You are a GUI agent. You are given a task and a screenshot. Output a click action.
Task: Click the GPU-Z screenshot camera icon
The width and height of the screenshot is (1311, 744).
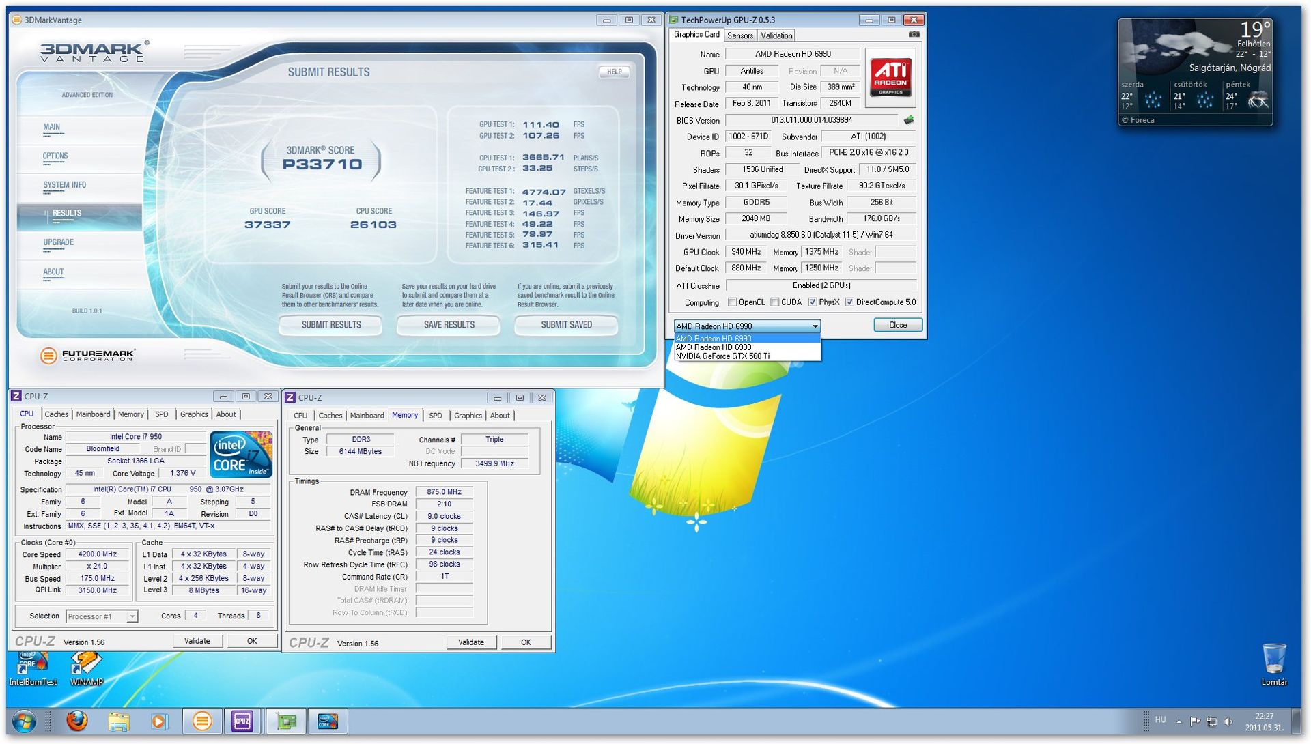point(914,35)
